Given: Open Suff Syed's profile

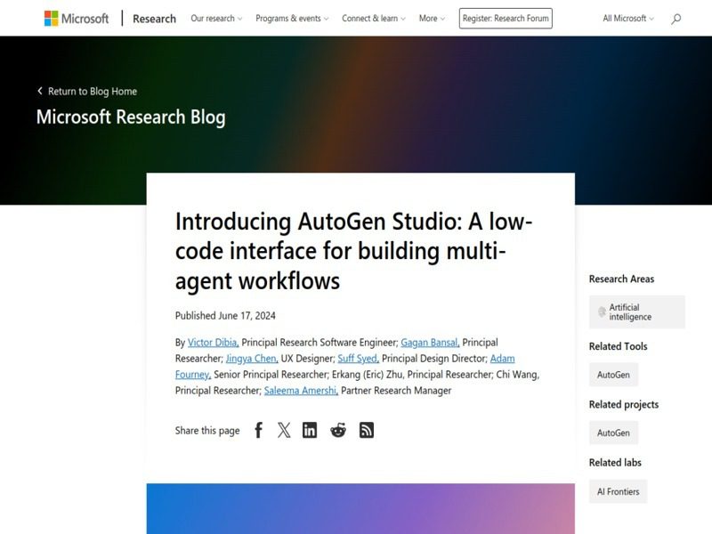Looking at the screenshot, I should (358, 359).
